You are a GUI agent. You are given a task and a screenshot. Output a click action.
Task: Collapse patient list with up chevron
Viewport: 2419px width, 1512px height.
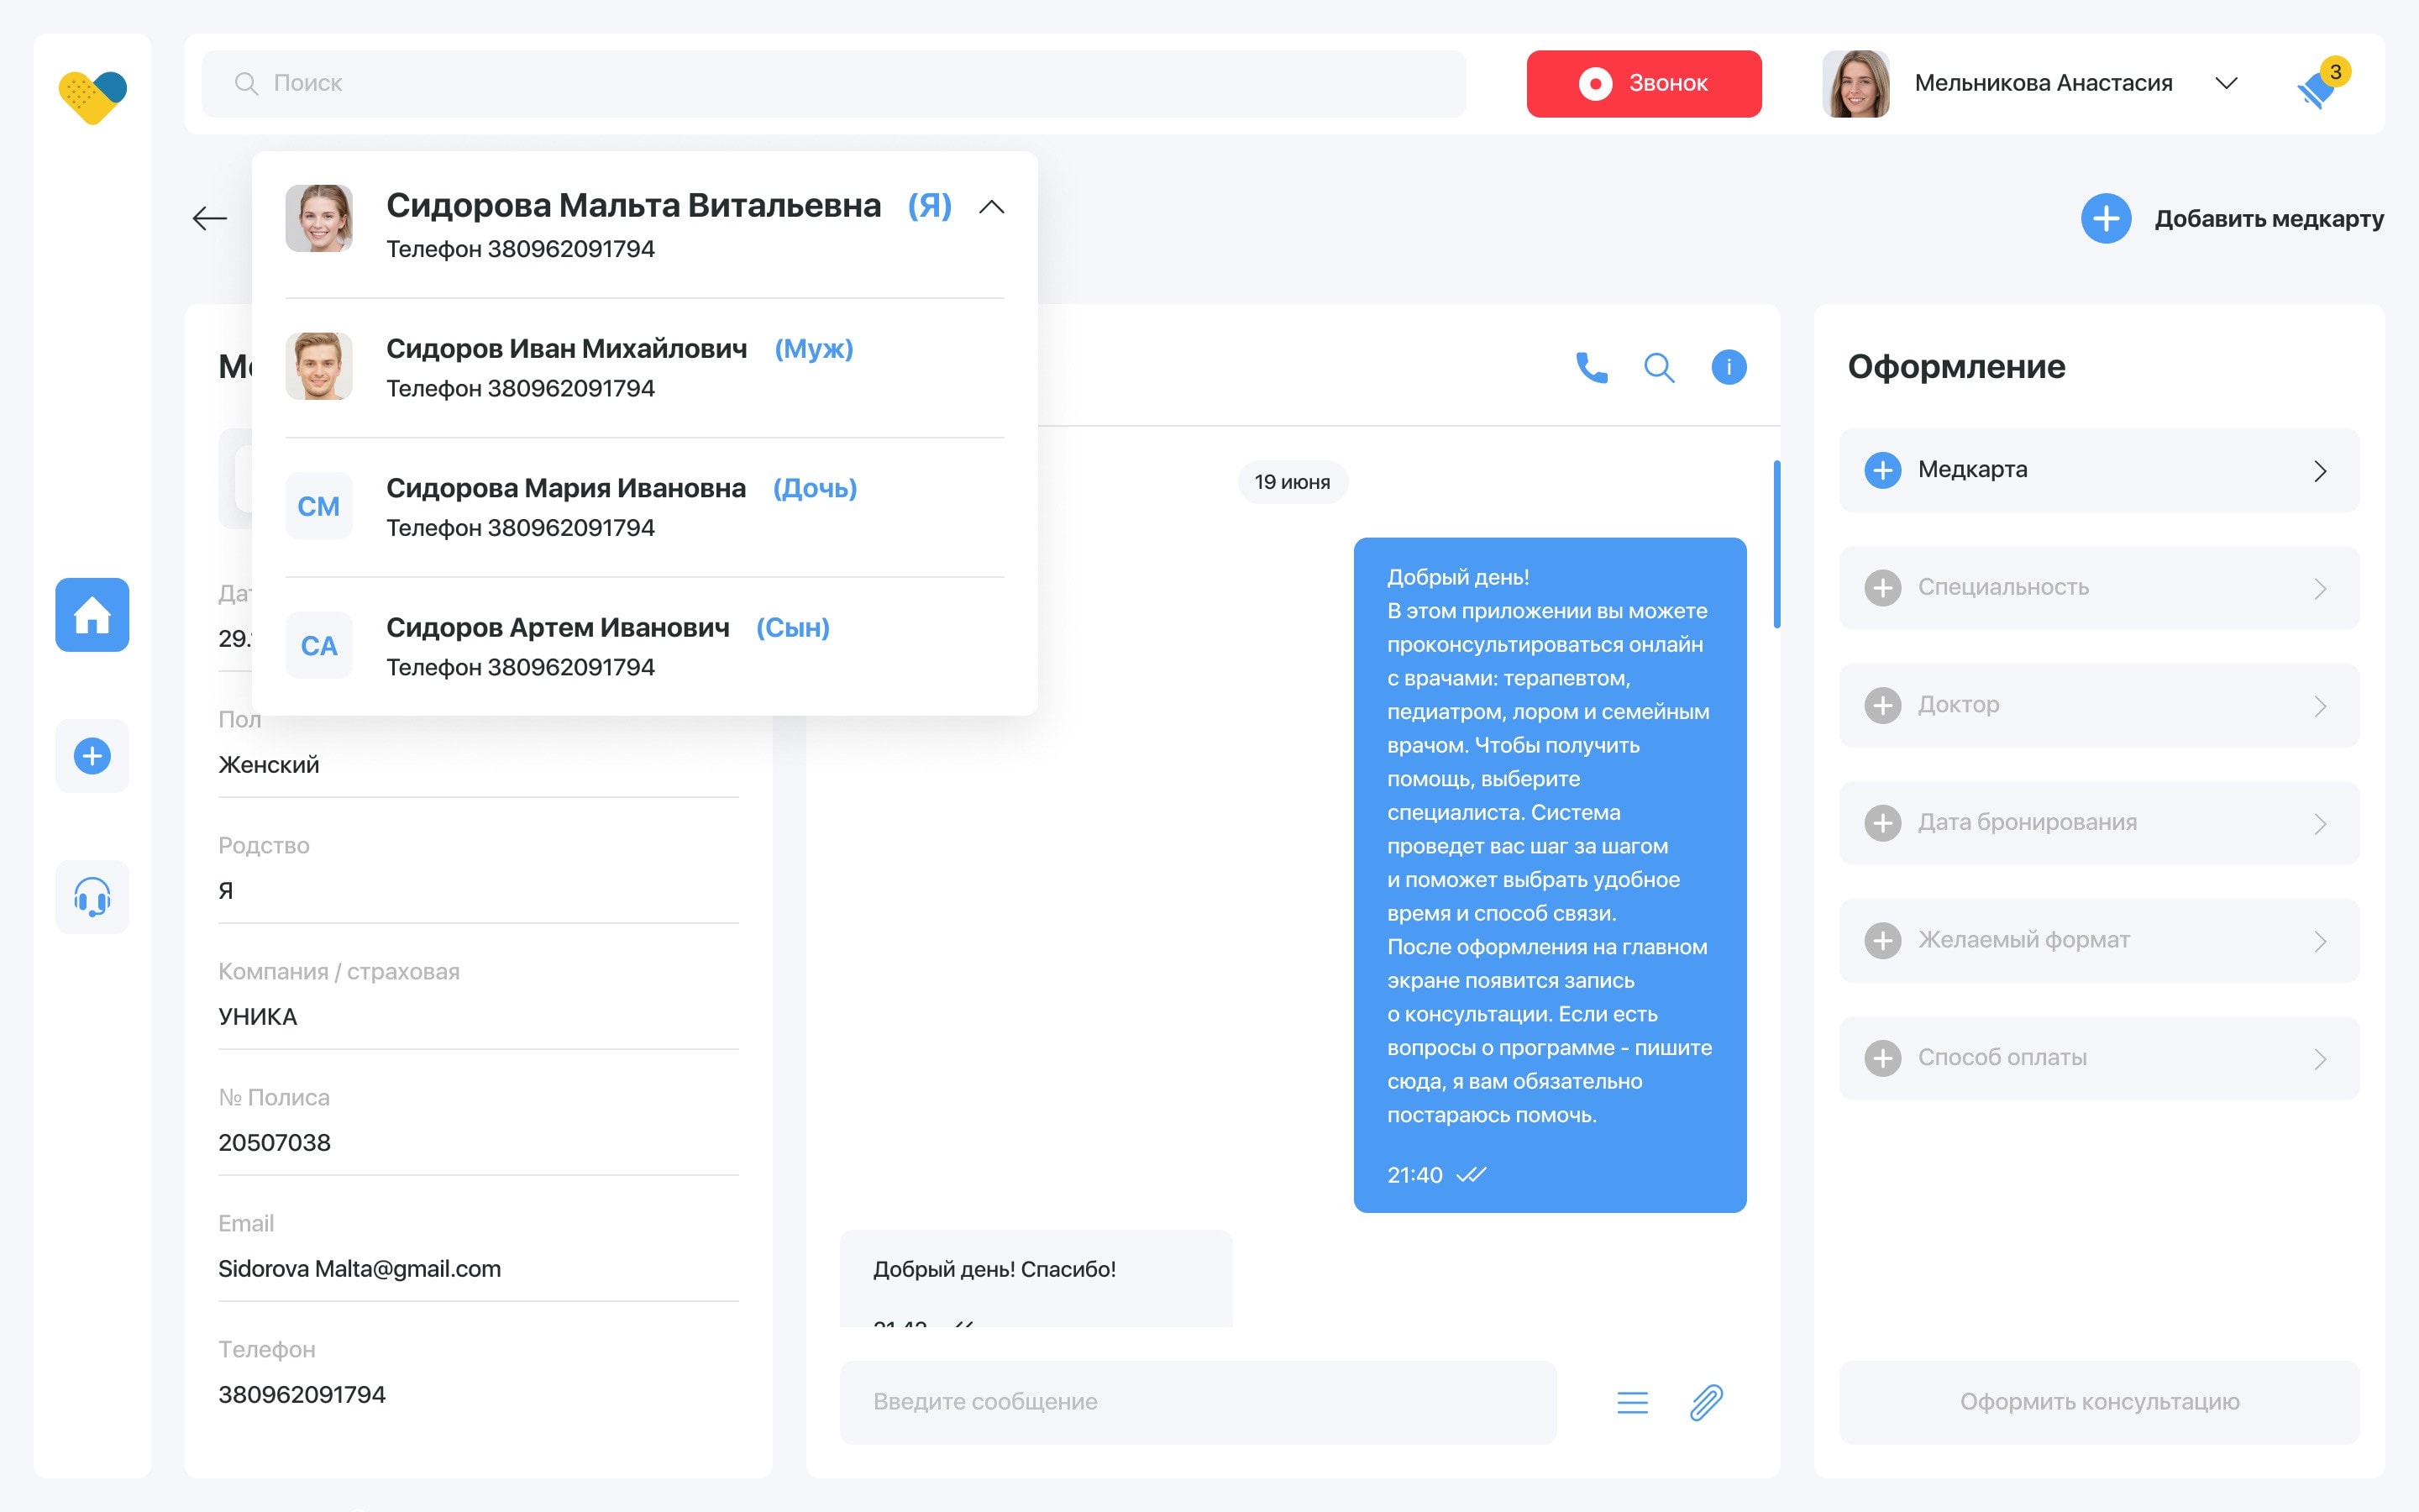990,207
